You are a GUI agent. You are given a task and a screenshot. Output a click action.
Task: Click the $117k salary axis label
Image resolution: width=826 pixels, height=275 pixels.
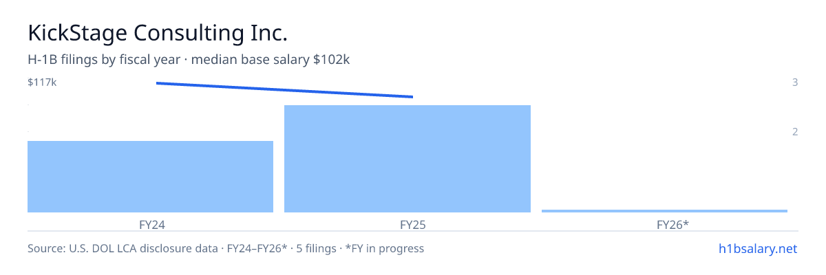(42, 82)
